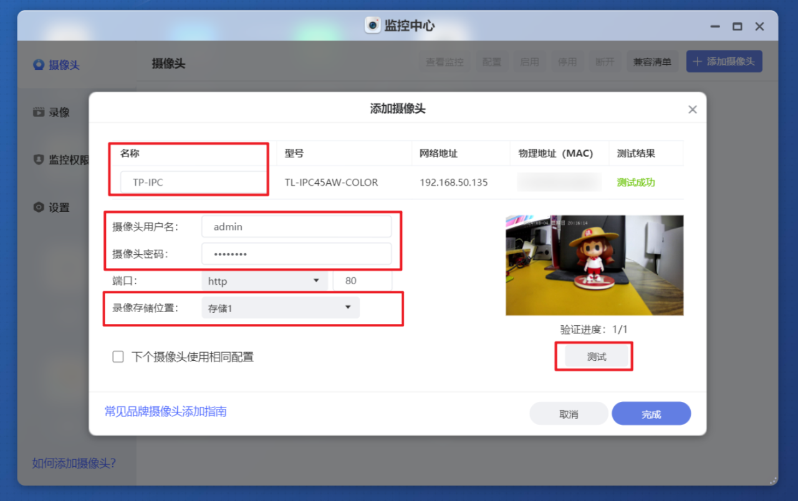Click the camera preview thumbnail
Screen dimensions: 798x501
tap(594, 265)
